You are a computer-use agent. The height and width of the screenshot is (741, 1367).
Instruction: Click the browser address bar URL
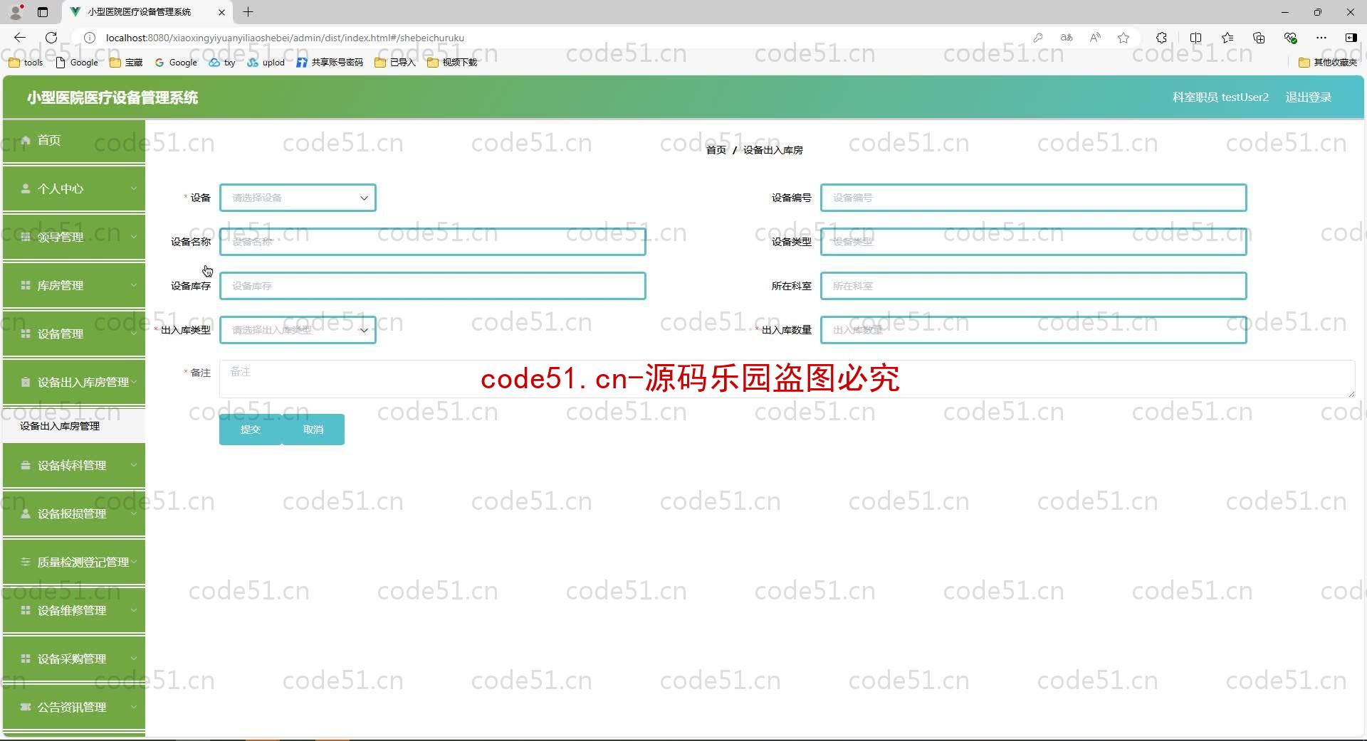285,38
